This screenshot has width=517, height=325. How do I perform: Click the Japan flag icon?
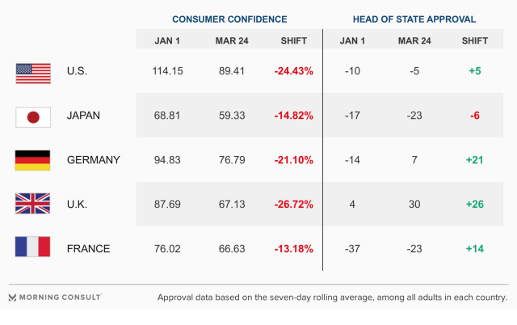click(x=33, y=116)
